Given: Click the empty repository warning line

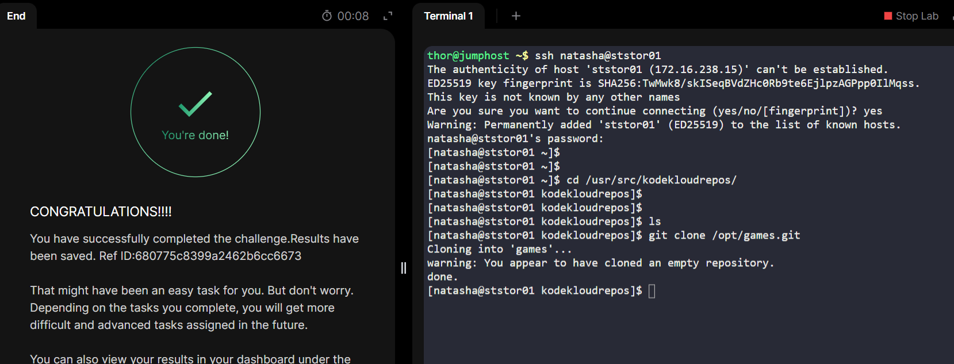Looking at the screenshot, I should point(600,263).
